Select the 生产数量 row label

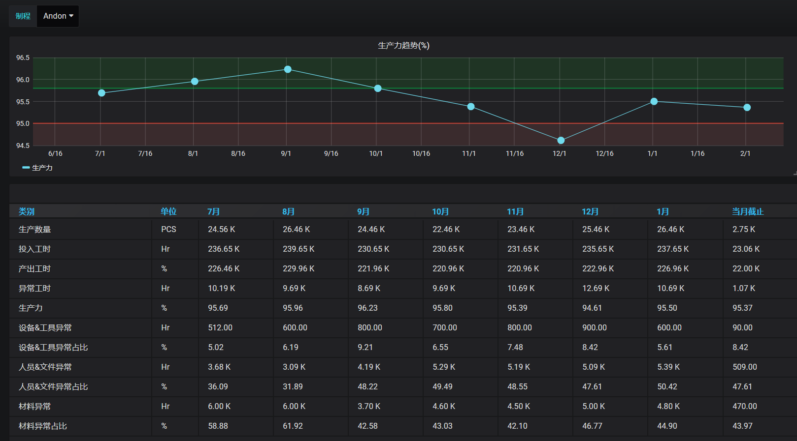pyautogui.click(x=35, y=230)
